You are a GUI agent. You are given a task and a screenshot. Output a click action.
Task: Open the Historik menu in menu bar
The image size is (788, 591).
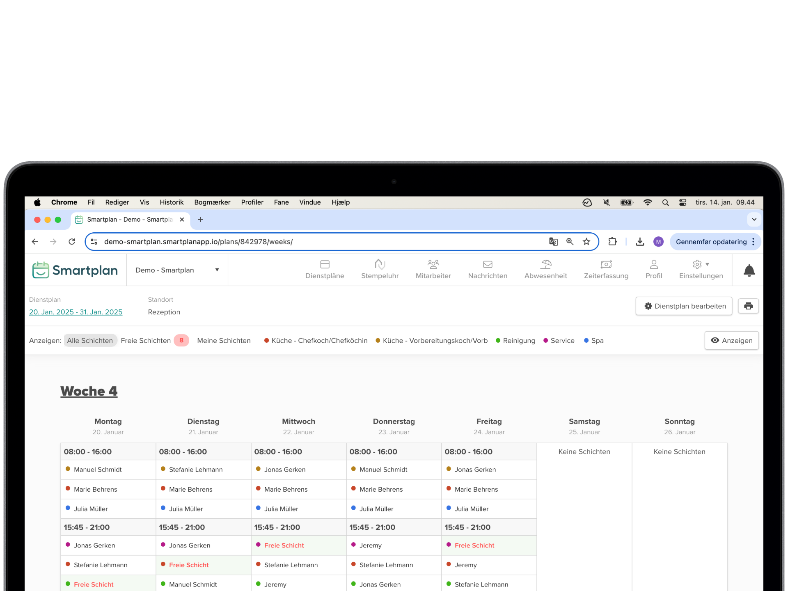(172, 202)
